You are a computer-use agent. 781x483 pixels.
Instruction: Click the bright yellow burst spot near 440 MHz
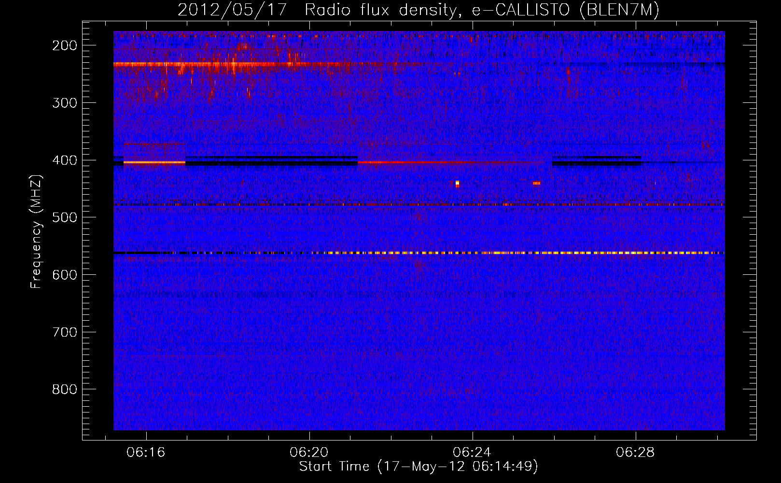pyautogui.click(x=457, y=184)
